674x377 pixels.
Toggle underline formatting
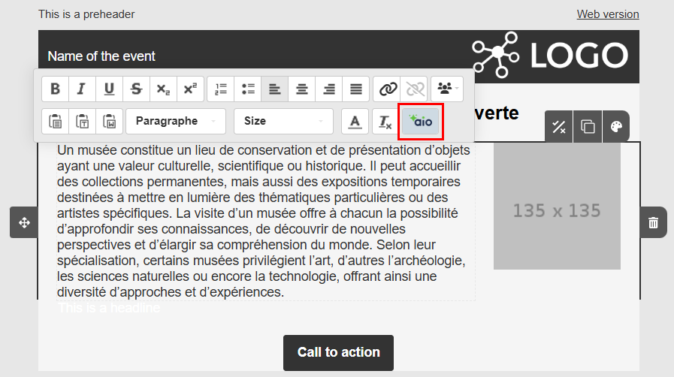109,89
